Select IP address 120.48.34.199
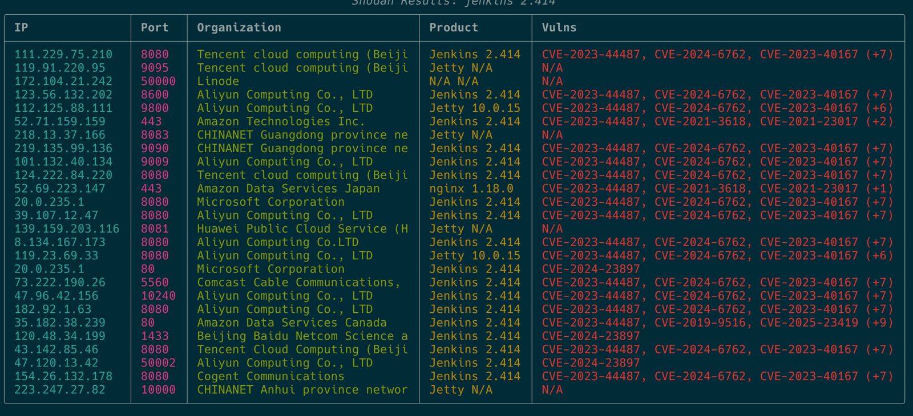The height and width of the screenshot is (416, 913). coord(60,336)
